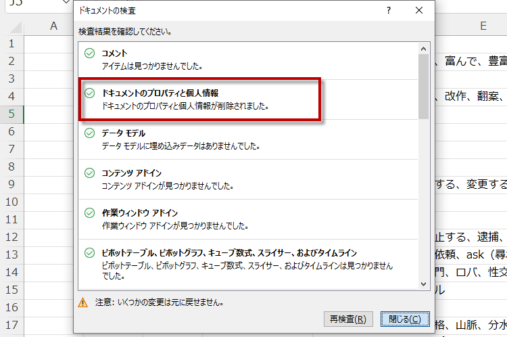Viewport: 507px width, 337px height.
Task: Click the results list scrollbar thumb
Action: (x=423, y=85)
